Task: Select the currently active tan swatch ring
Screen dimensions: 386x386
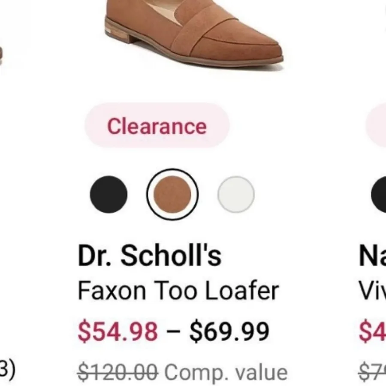Action: [x=172, y=194]
